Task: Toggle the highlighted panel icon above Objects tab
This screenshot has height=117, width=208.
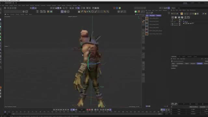Action: pyautogui.click(x=169, y=8)
